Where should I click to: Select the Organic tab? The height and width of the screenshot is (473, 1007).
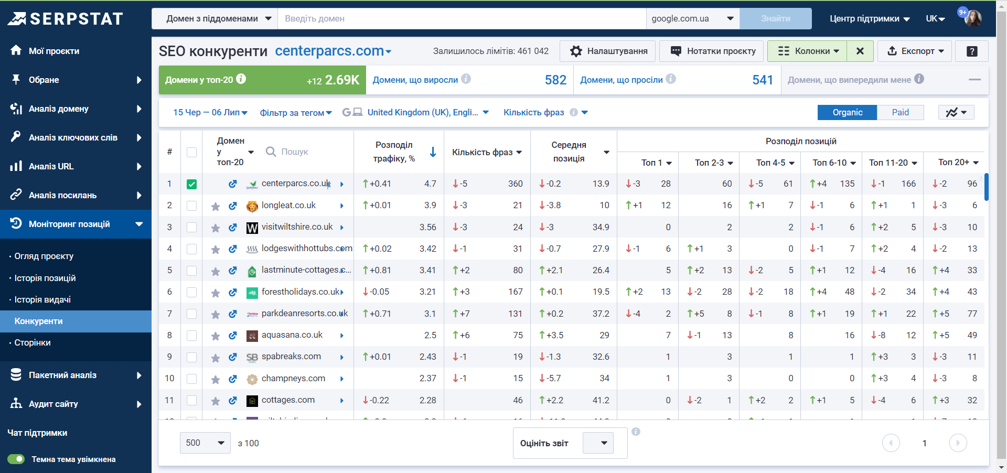(x=847, y=112)
